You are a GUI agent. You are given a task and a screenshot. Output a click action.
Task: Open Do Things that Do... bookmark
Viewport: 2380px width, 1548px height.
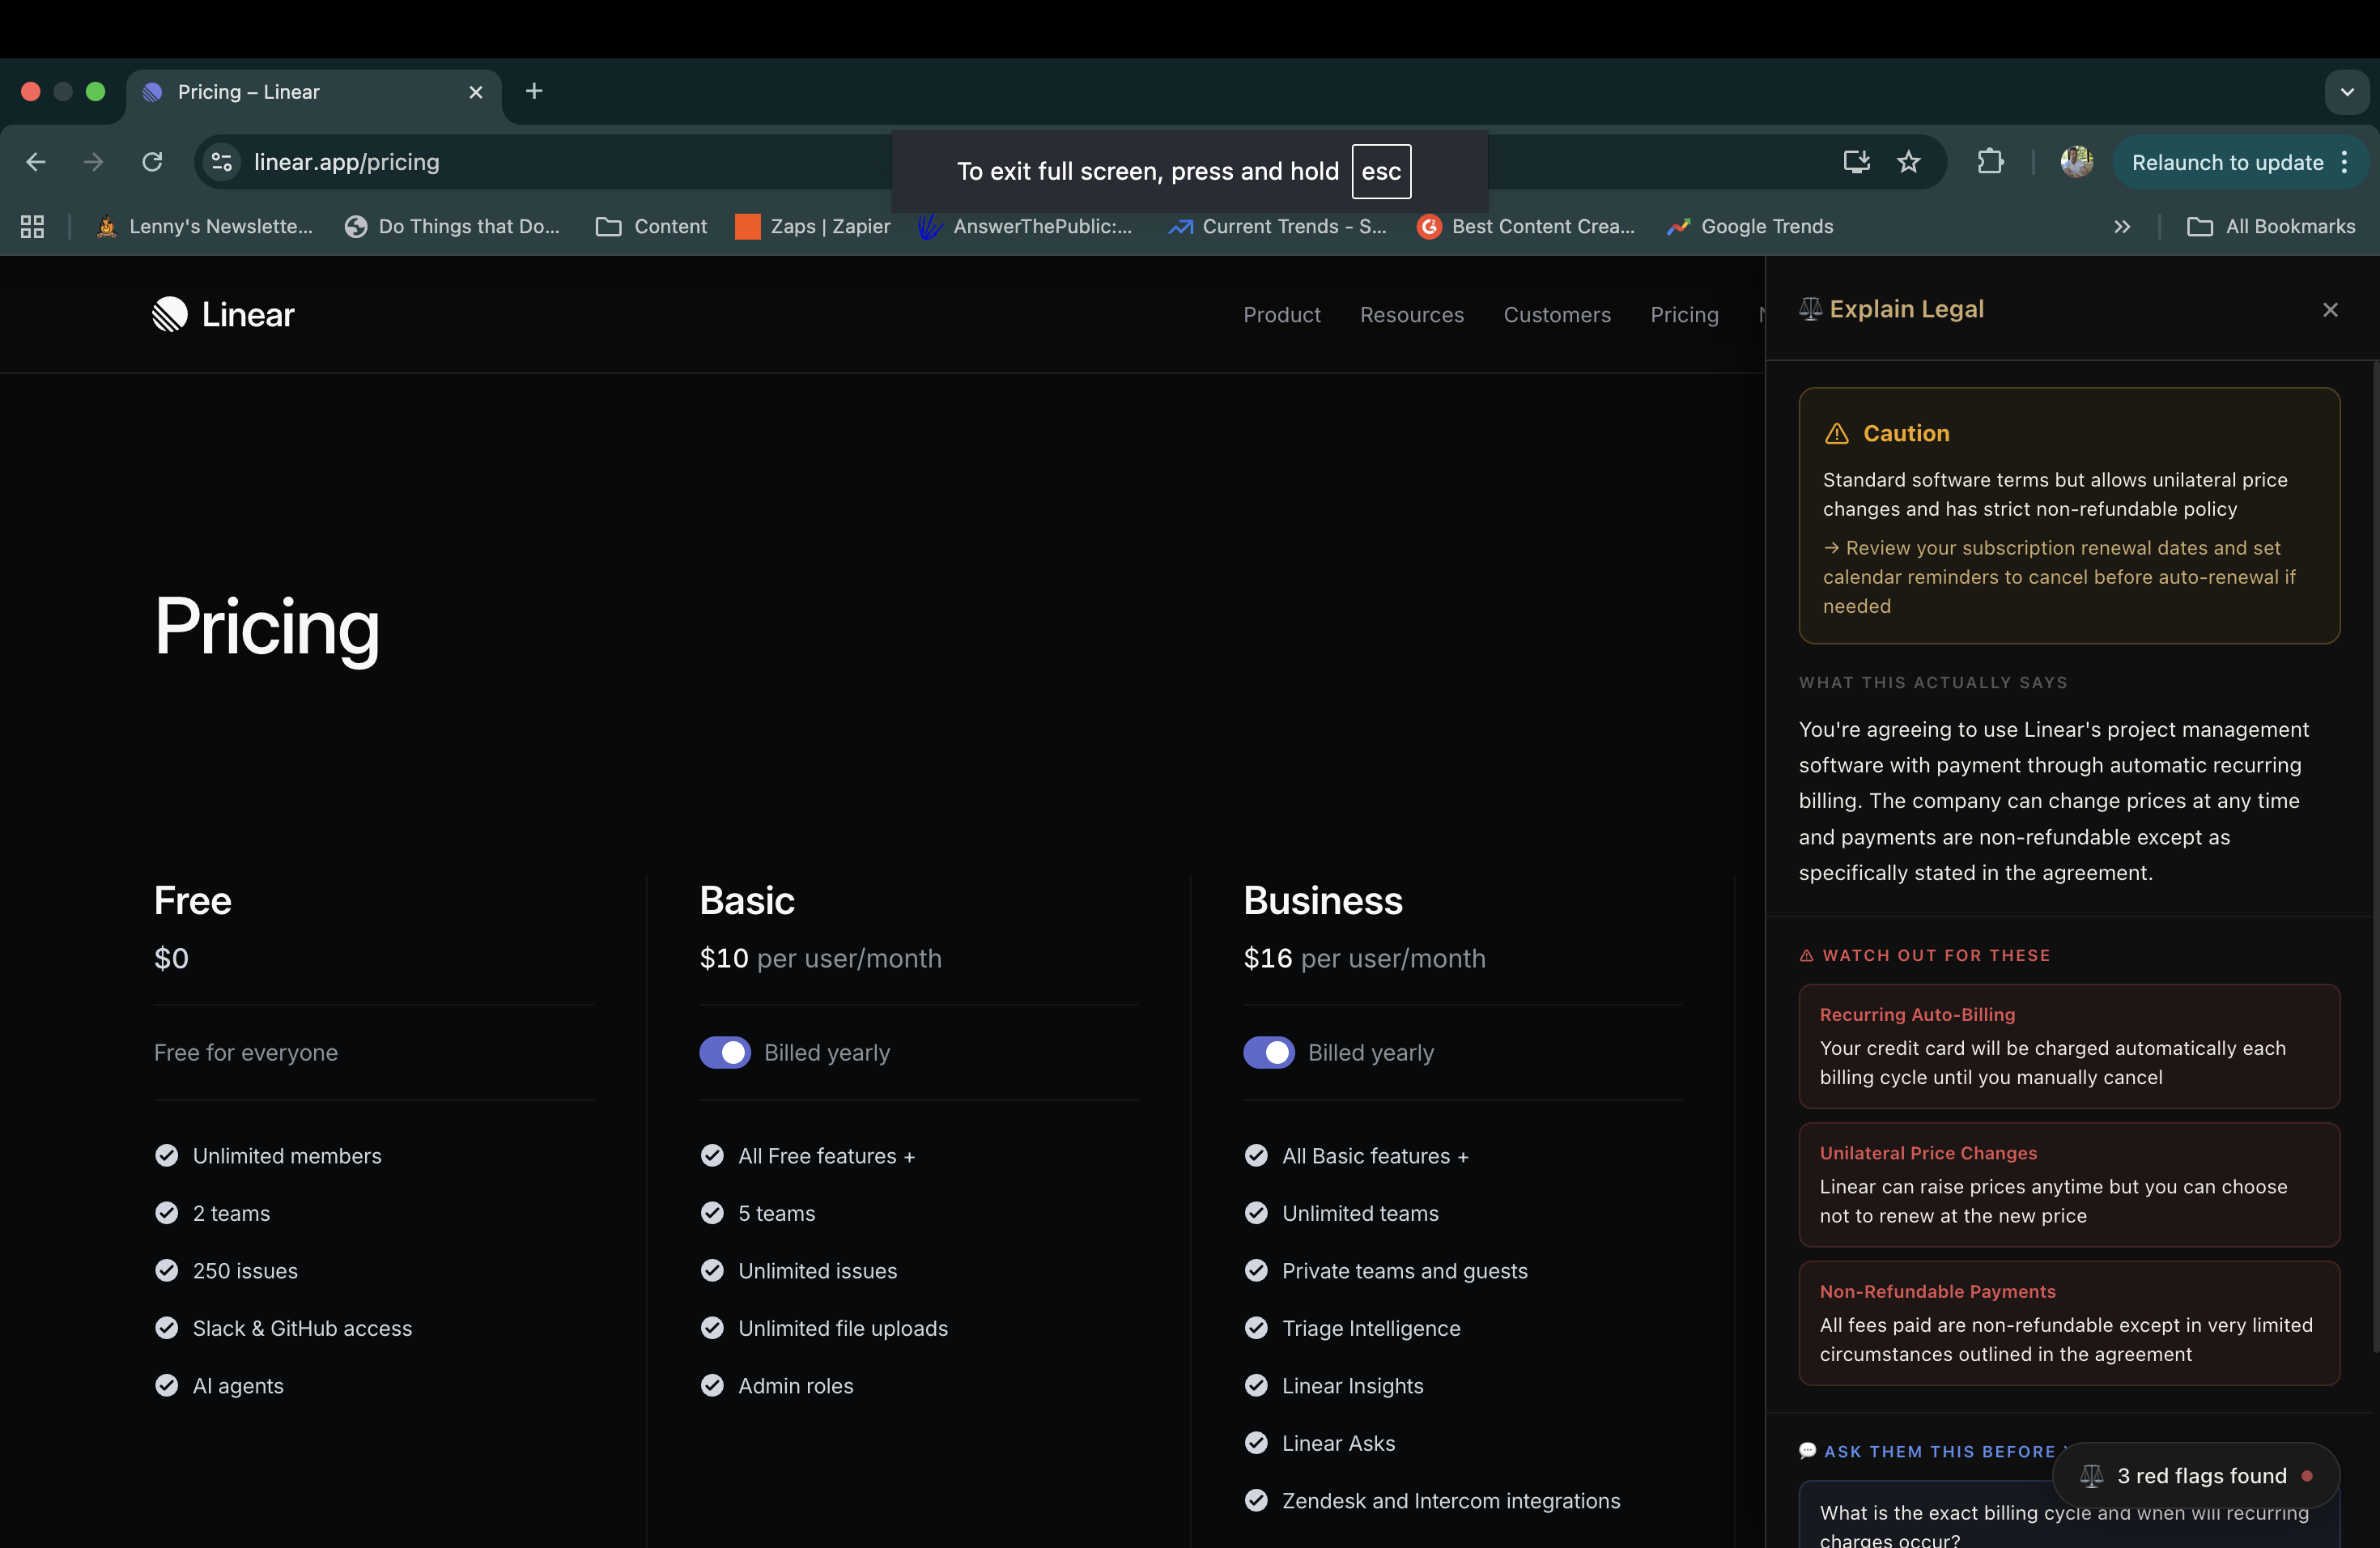[452, 227]
